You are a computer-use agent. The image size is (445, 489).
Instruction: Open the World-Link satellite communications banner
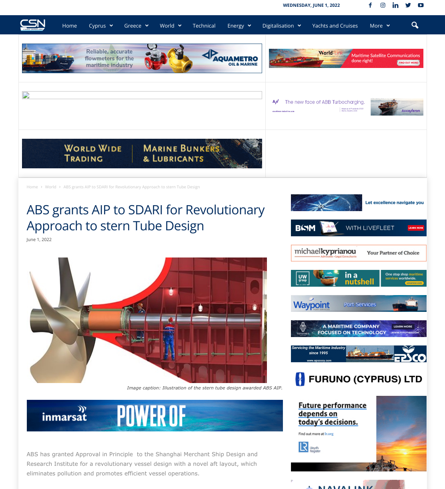pyautogui.click(x=346, y=58)
